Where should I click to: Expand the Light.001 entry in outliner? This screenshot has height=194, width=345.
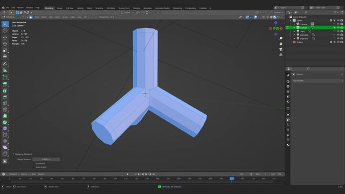click(x=294, y=35)
